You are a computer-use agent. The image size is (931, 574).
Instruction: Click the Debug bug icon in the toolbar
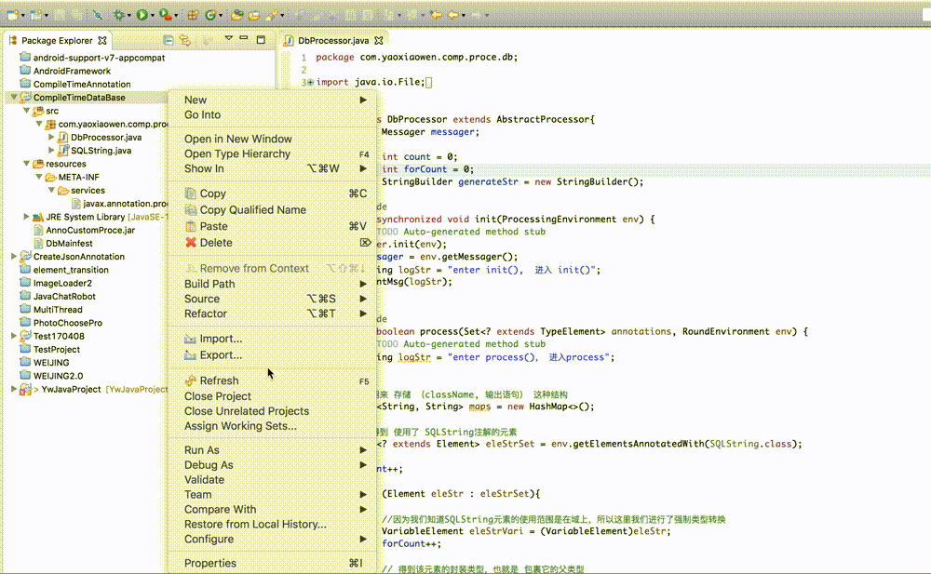119,15
